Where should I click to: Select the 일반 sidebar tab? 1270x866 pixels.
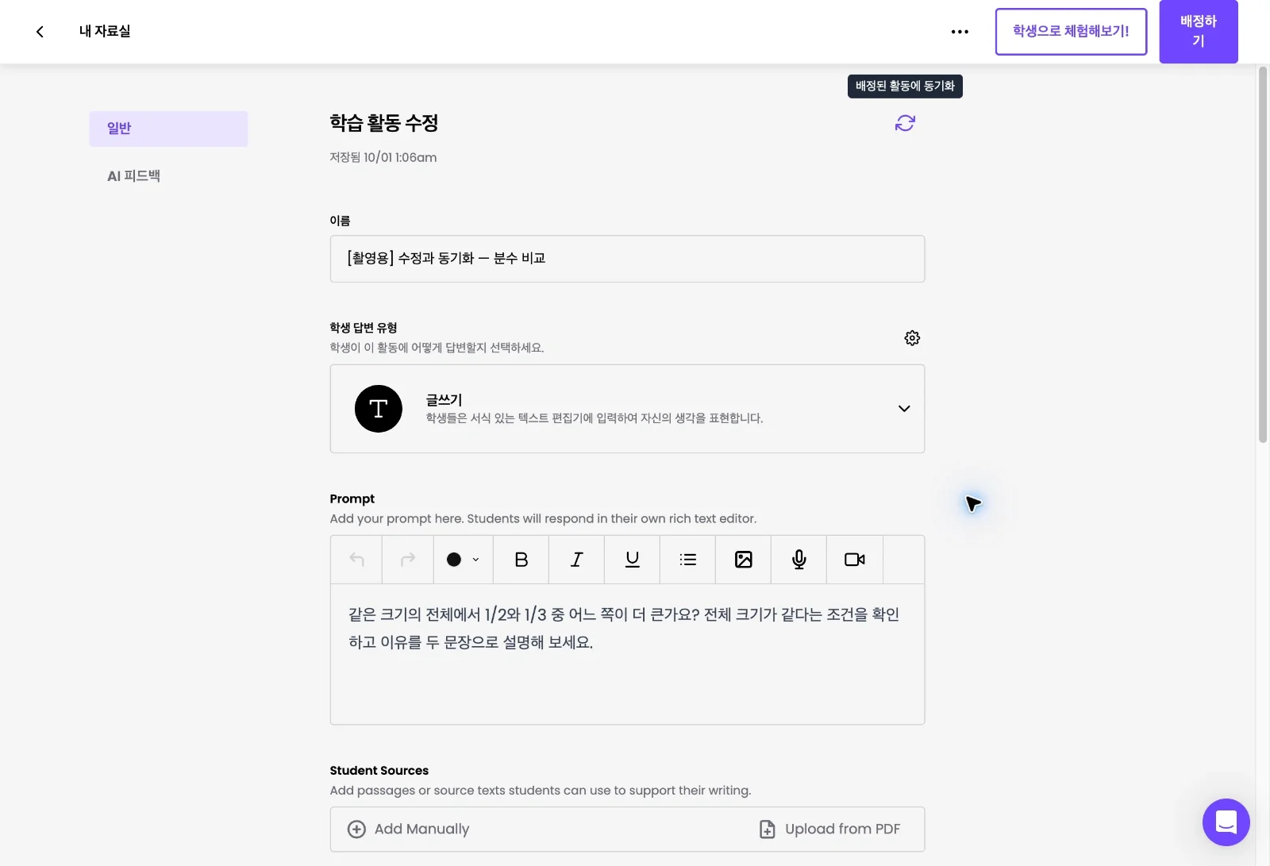168,129
